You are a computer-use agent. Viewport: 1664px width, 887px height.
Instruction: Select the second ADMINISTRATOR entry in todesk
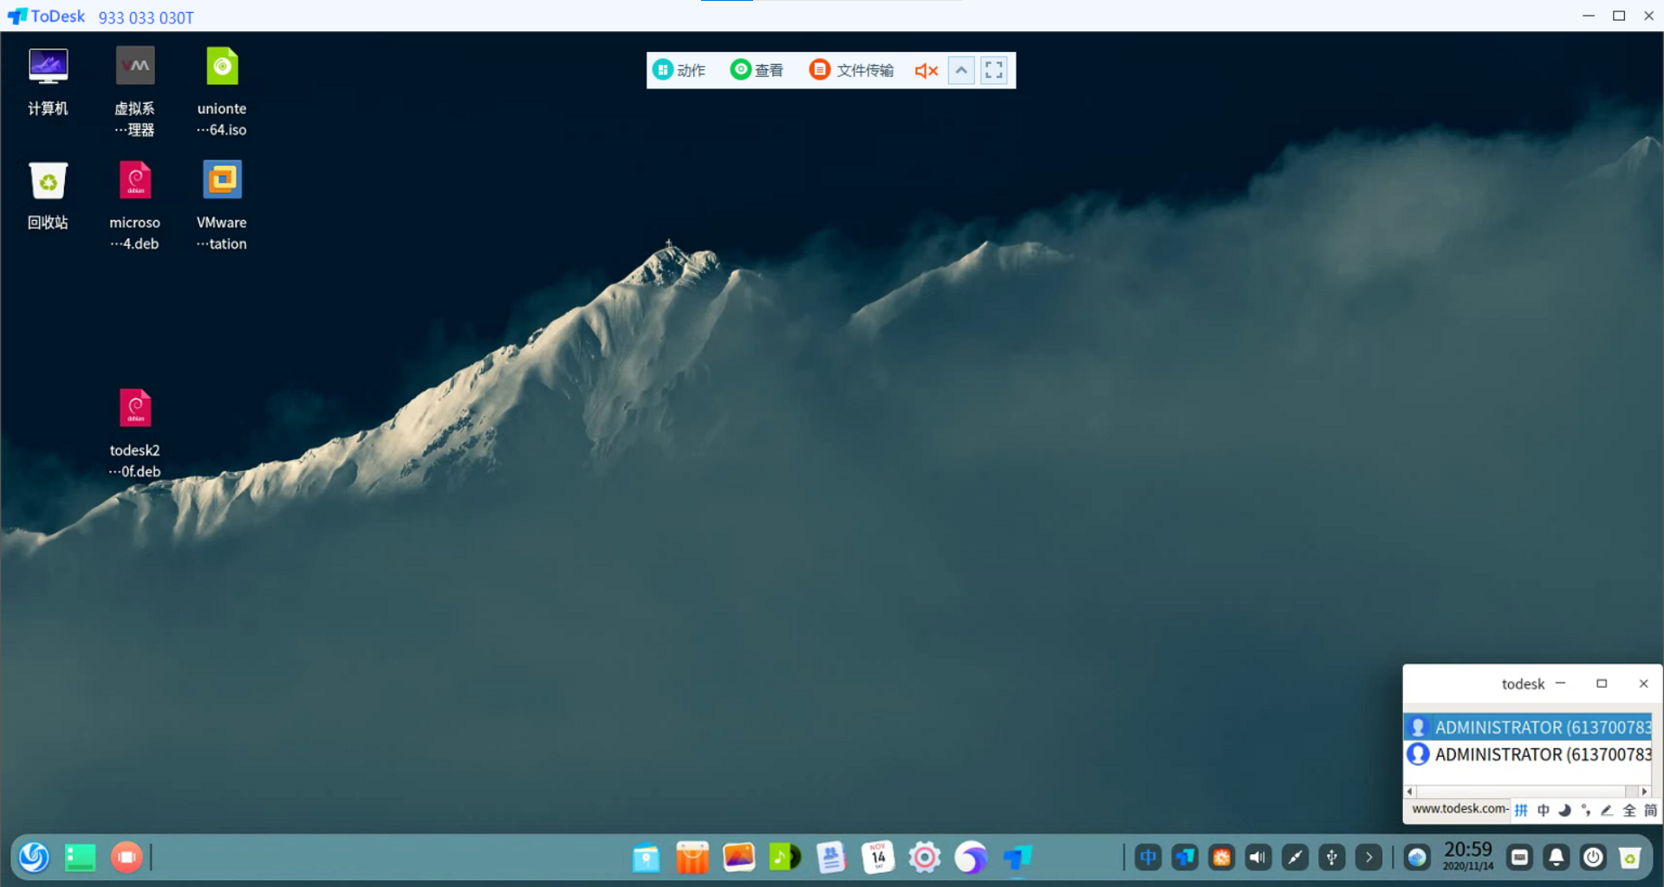(x=1528, y=754)
